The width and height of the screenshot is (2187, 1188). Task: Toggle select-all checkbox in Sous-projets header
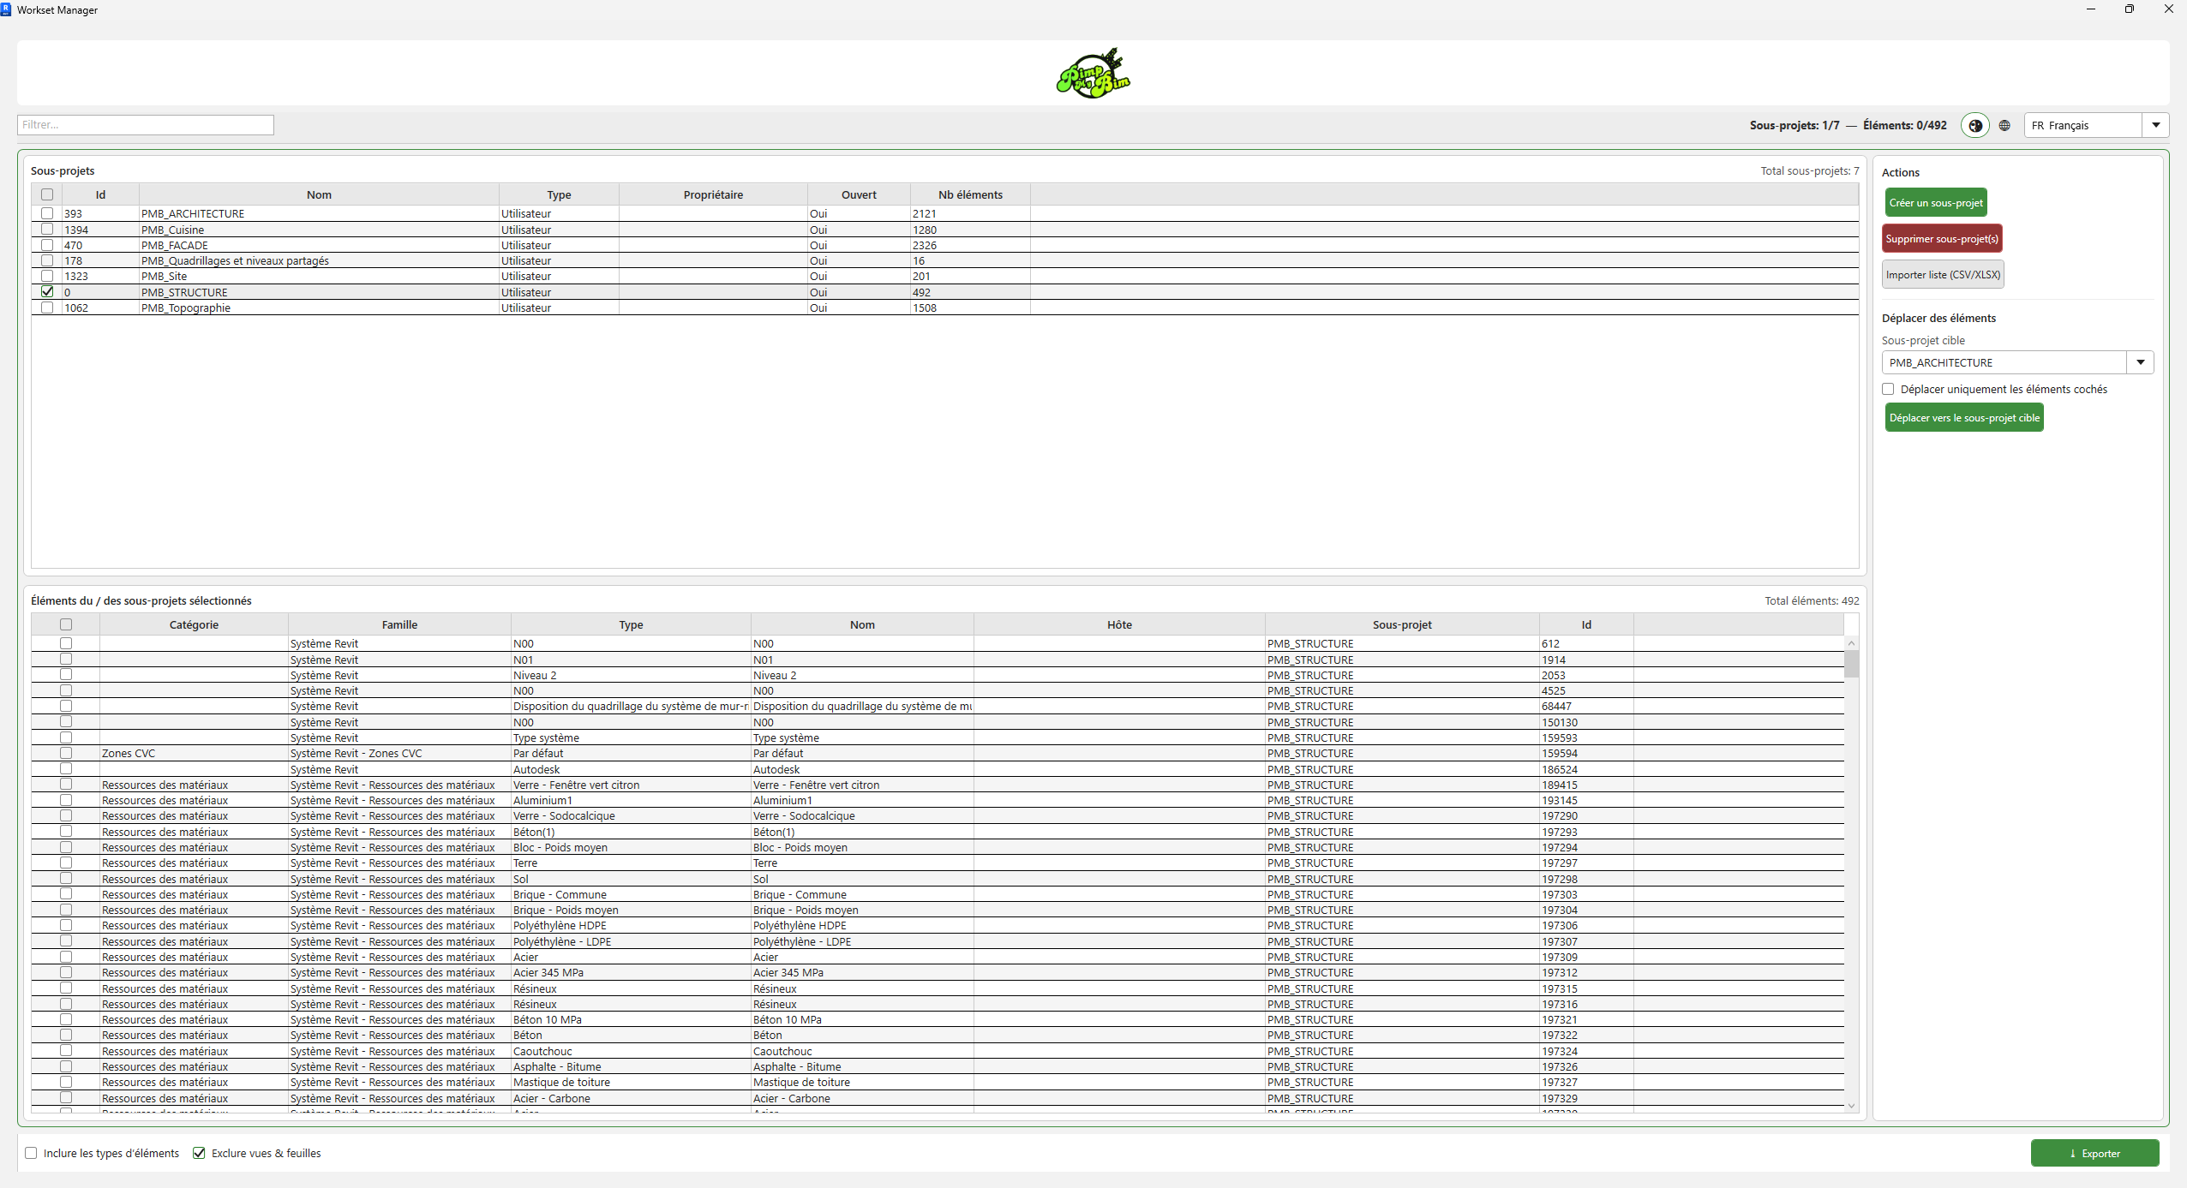pos(47,194)
